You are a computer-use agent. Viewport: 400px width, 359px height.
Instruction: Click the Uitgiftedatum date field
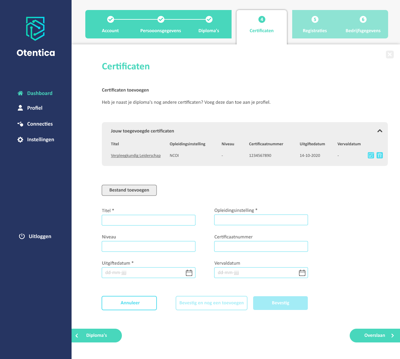(148, 273)
